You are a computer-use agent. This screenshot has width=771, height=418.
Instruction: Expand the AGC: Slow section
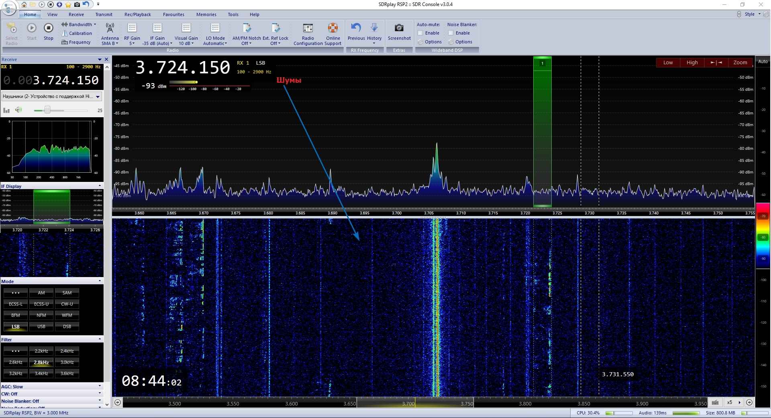tap(52, 387)
